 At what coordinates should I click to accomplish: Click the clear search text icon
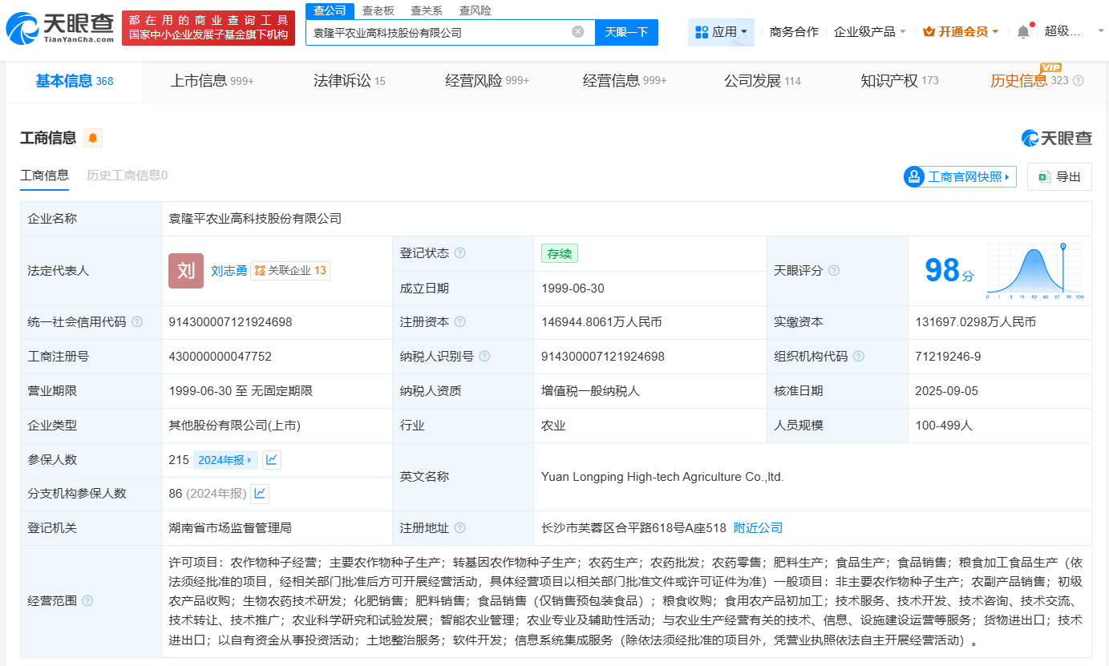pos(577,32)
